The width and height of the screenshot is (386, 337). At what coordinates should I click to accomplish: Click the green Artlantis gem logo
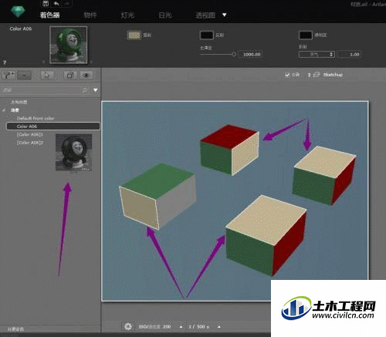tap(18, 12)
